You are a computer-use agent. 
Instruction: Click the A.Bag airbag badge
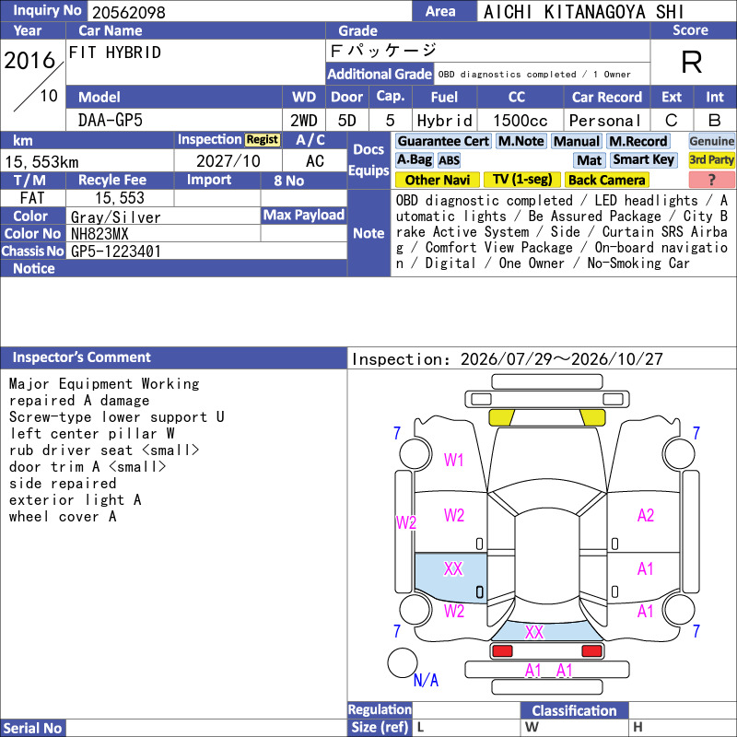coord(414,159)
